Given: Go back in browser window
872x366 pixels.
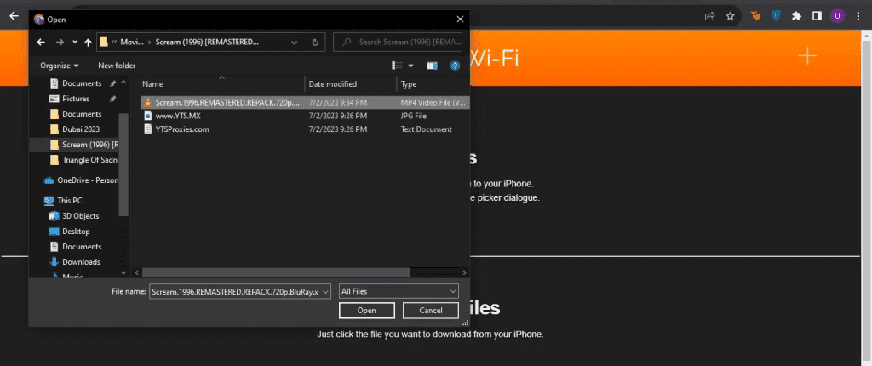Looking at the screenshot, I should [14, 16].
